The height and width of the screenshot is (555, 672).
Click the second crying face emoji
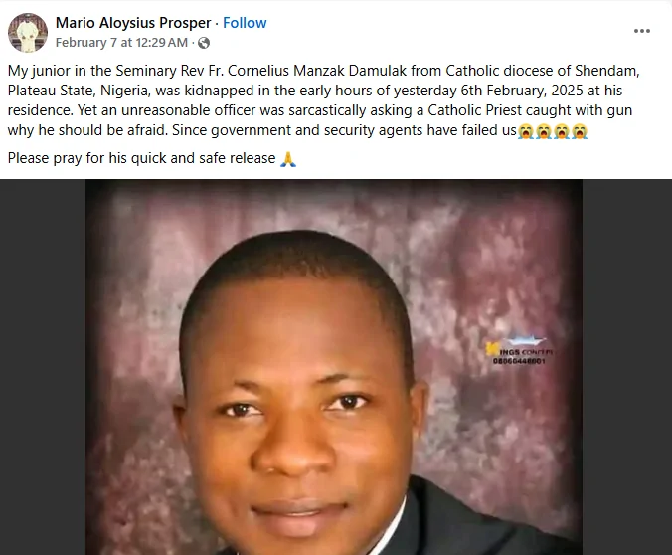pyautogui.click(x=544, y=131)
